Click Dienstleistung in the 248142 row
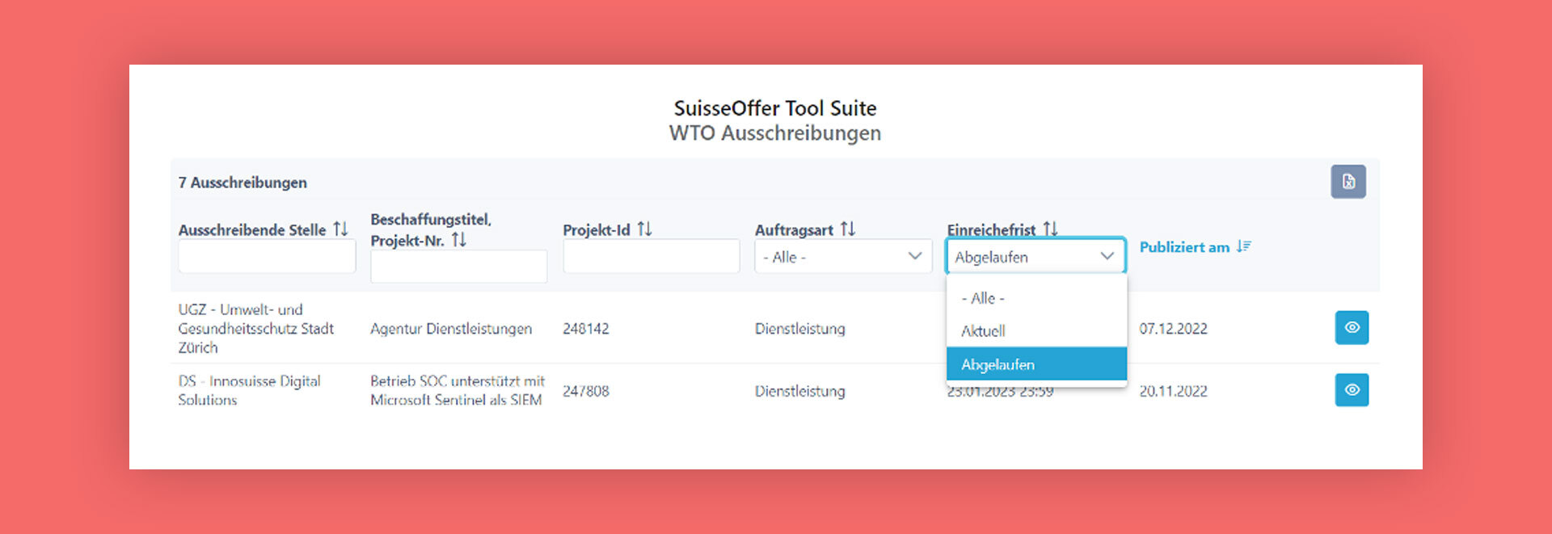The height and width of the screenshot is (534, 1552). pyautogui.click(x=800, y=329)
